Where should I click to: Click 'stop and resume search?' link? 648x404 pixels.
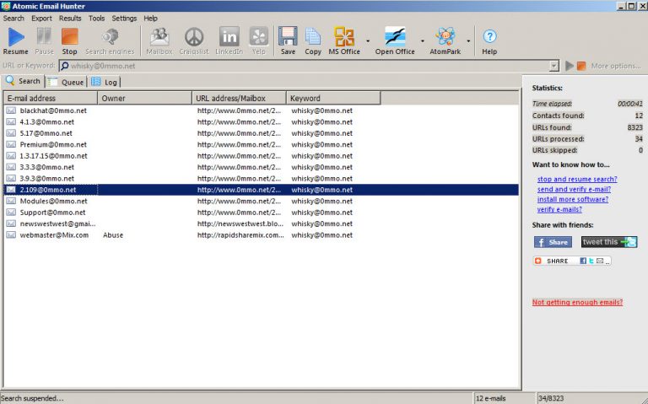pyautogui.click(x=577, y=179)
